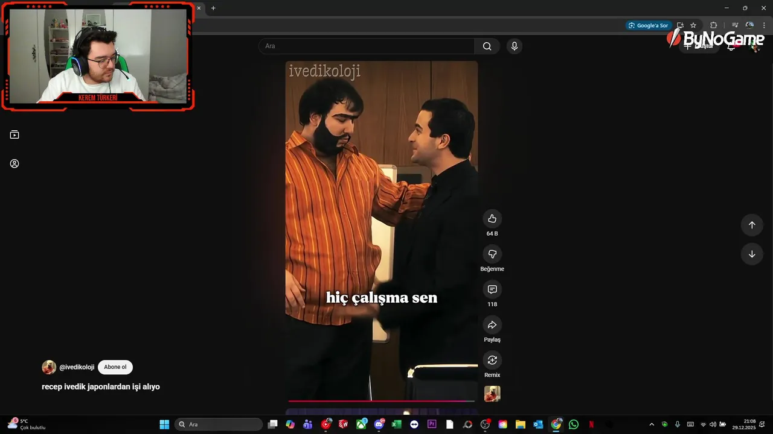Seek along the red Shorts progress bar
The width and height of the screenshot is (773, 434).
click(x=382, y=401)
